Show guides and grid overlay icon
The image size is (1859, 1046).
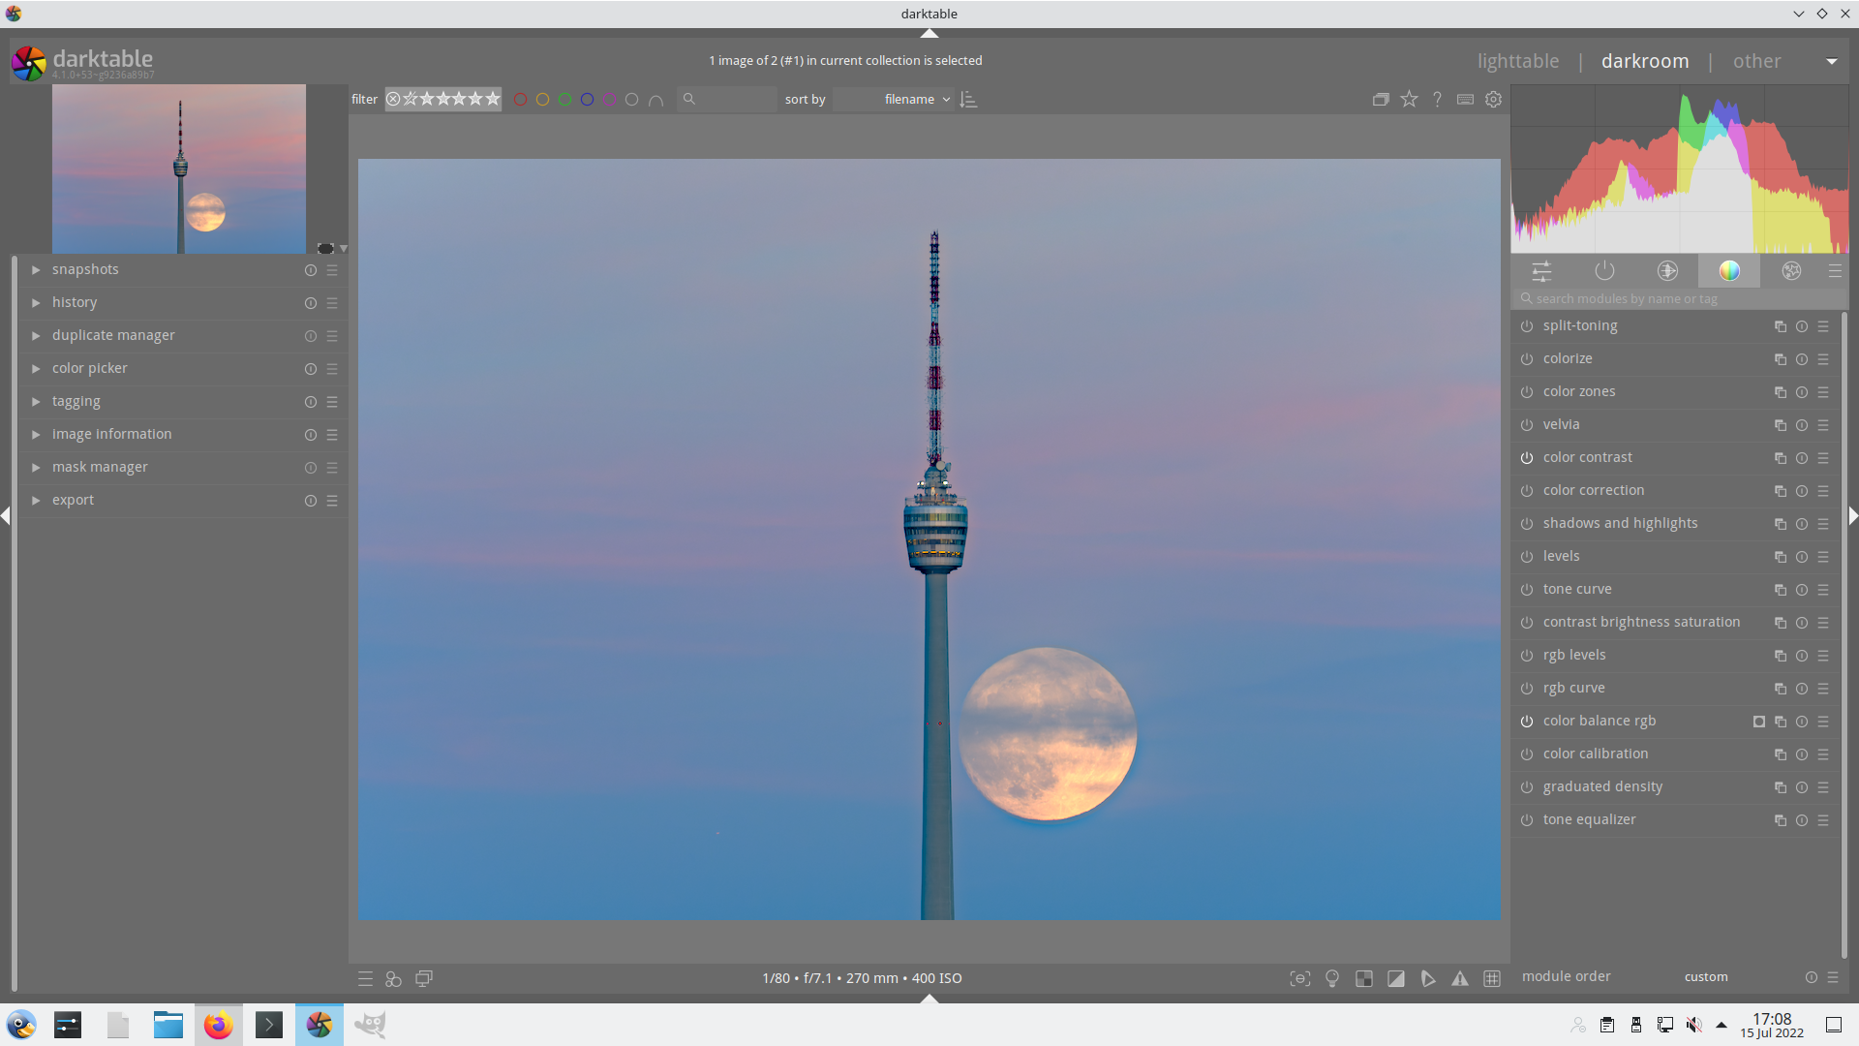coord(1492,979)
